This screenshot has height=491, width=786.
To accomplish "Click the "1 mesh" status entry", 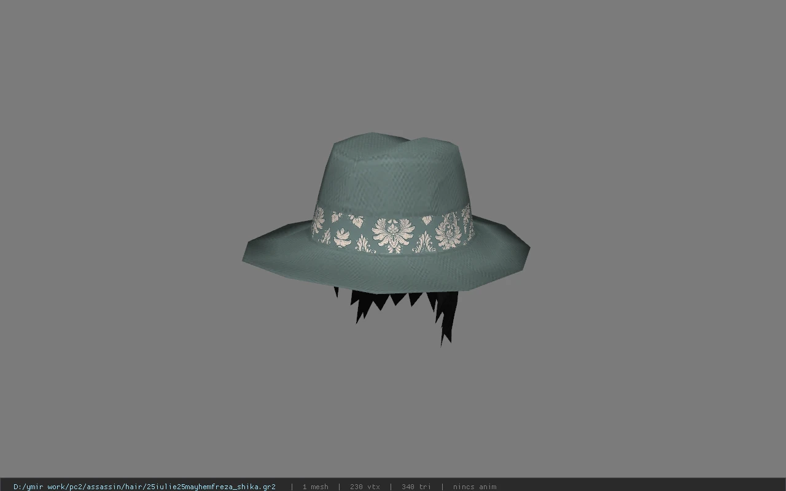I will (x=315, y=487).
